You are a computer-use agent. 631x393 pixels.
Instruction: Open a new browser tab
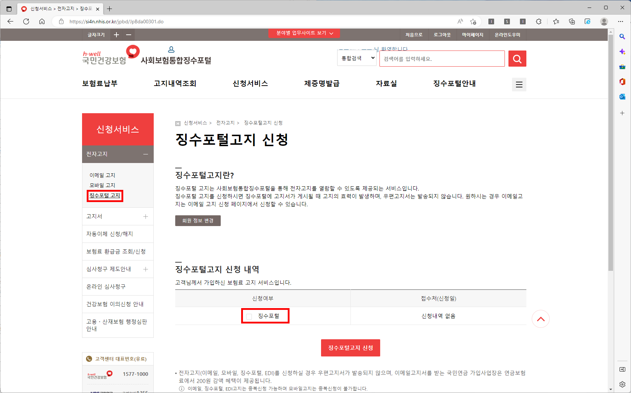(x=110, y=9)
